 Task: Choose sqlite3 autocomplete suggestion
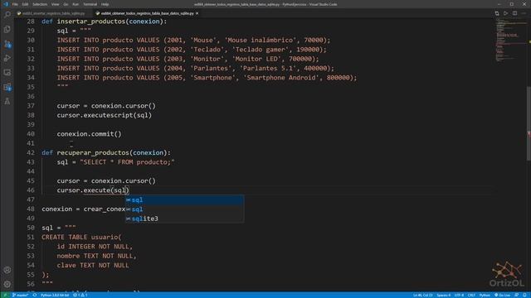click(x=184, y=219)
